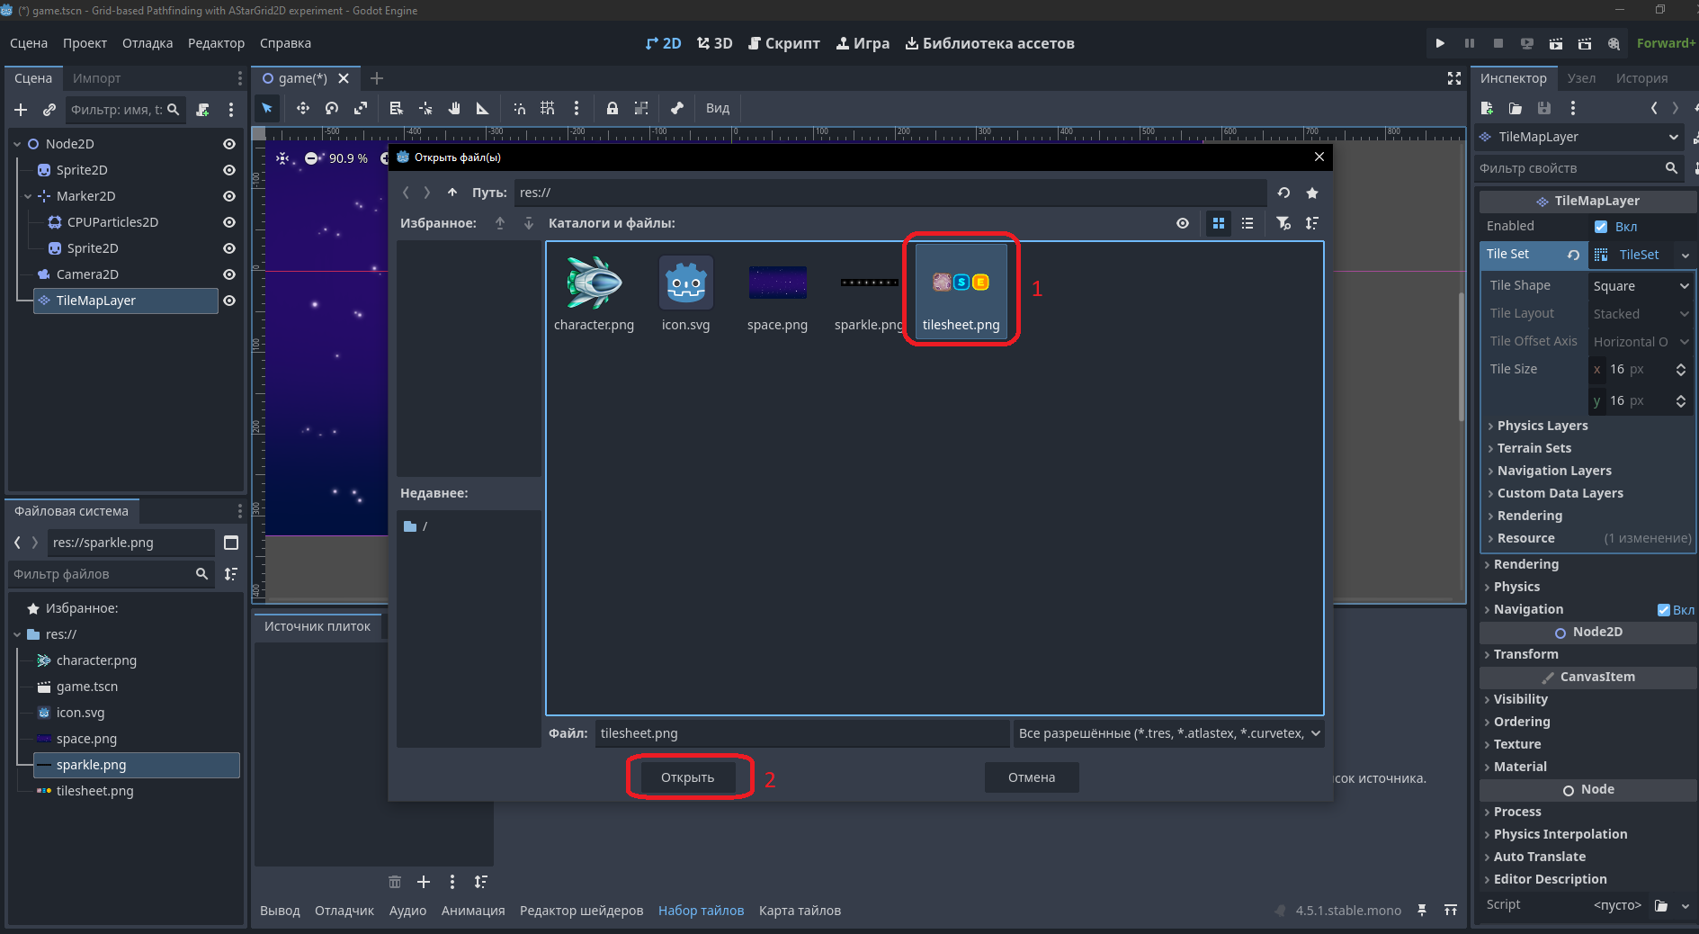Go up one folder in file dialog

coord(452,193)
